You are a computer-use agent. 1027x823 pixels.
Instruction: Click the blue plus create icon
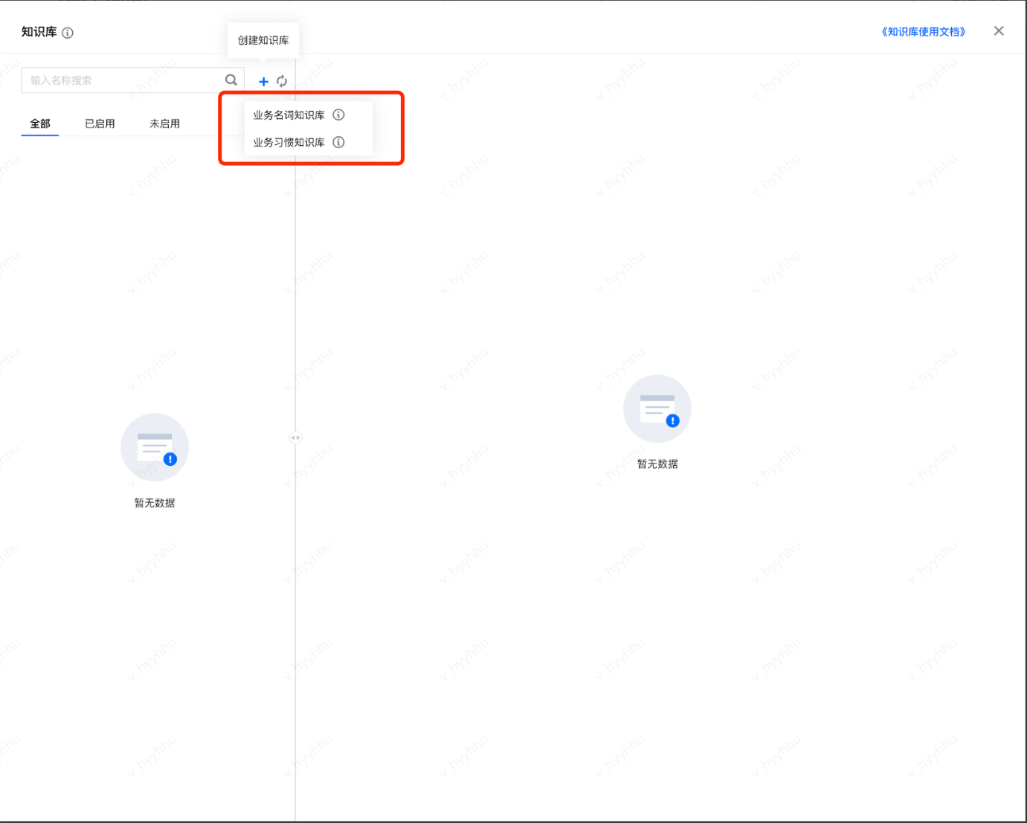[x=263, y=81]
